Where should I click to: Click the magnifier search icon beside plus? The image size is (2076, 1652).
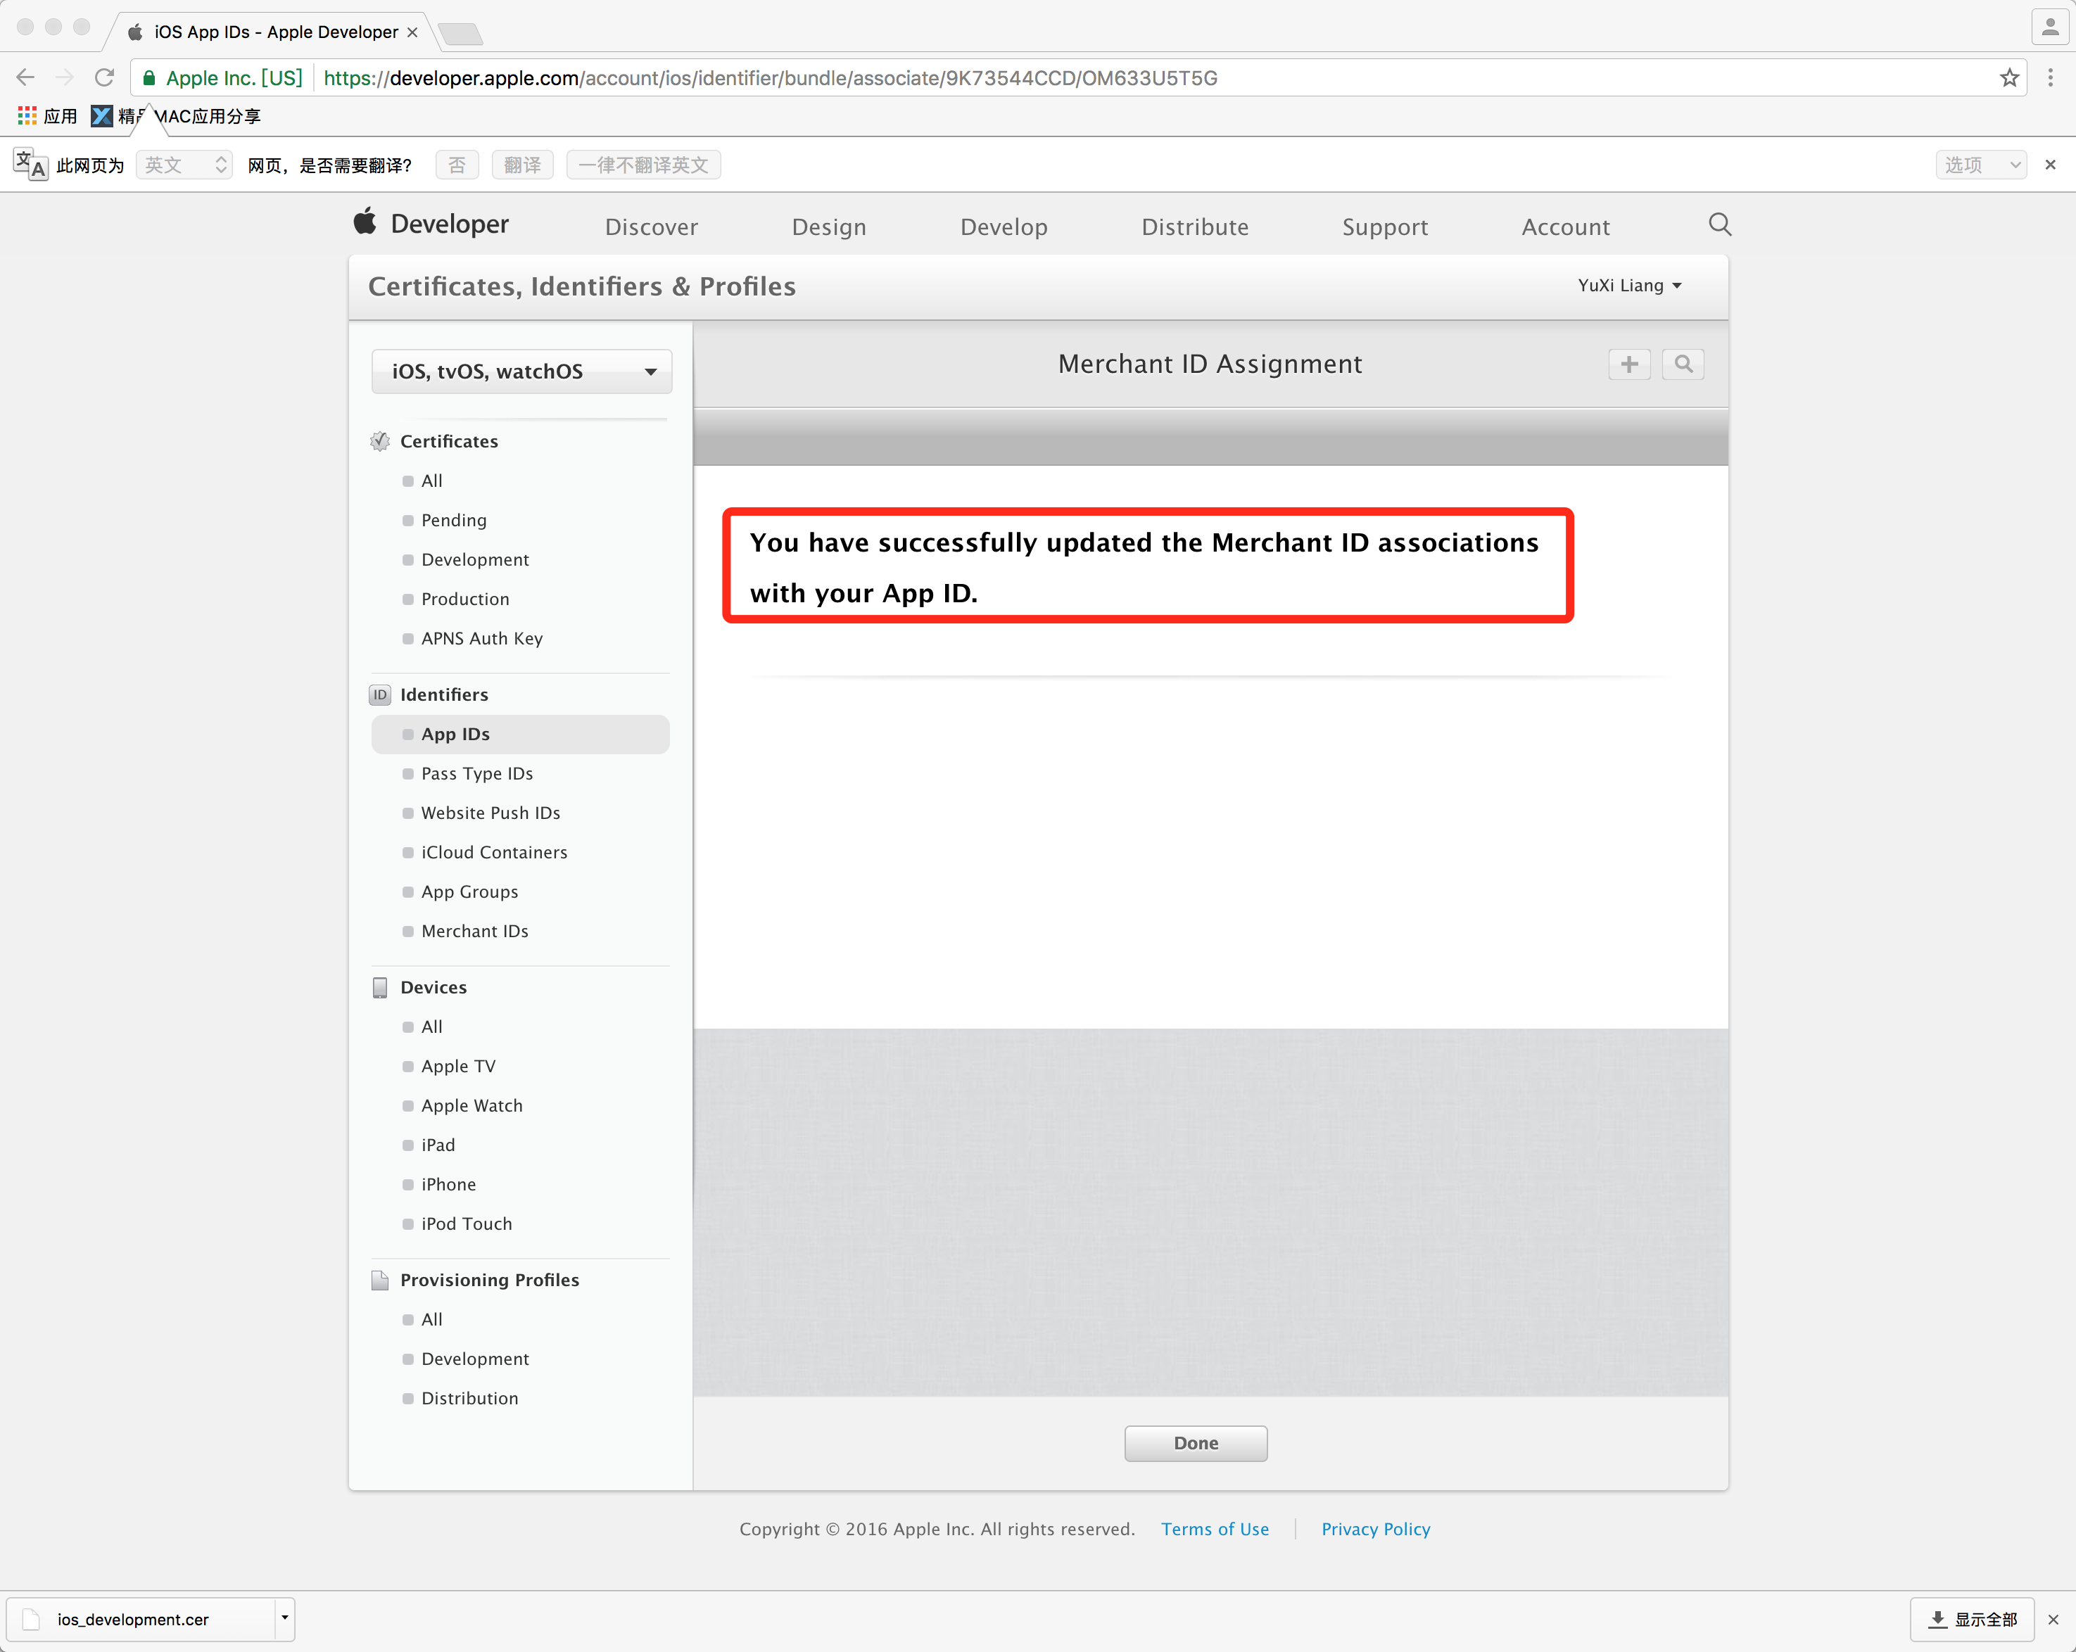click(x=1682, y=364)
